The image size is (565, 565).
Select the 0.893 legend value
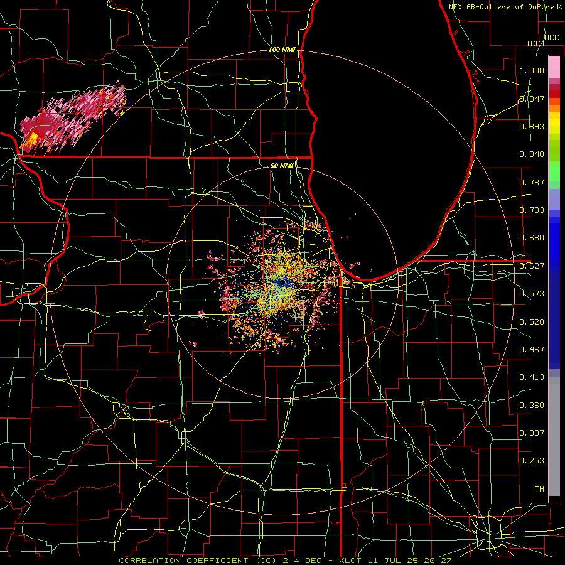pos(532,126)
